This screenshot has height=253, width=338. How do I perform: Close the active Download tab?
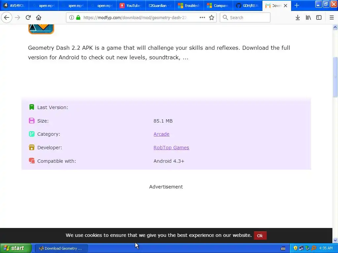pyautogui.click(x=286, y=6)
